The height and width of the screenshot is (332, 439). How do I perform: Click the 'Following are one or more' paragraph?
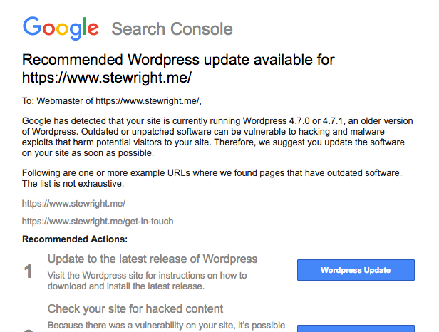[212, 178]
